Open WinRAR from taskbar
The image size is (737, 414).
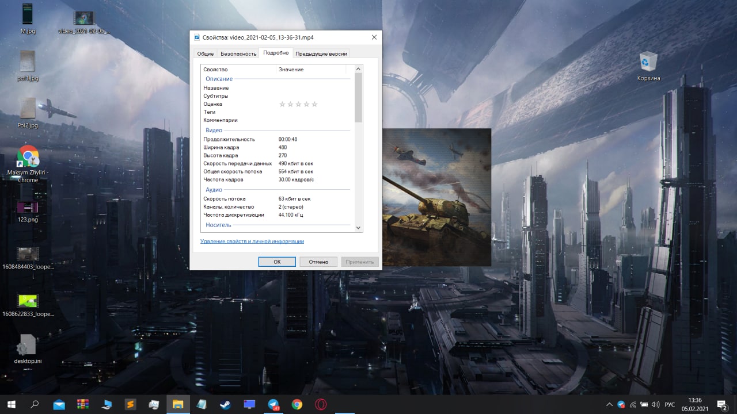pyautogui.click(x=83, y=404)
